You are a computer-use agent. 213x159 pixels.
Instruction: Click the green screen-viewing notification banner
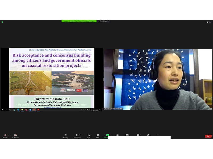click(79, 21)
